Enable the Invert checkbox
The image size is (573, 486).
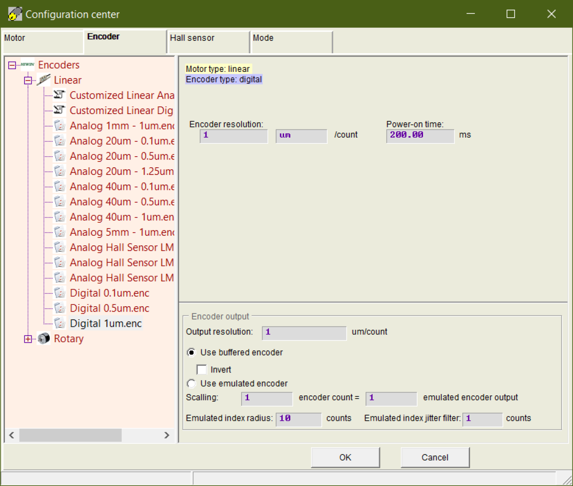(202, 370)
